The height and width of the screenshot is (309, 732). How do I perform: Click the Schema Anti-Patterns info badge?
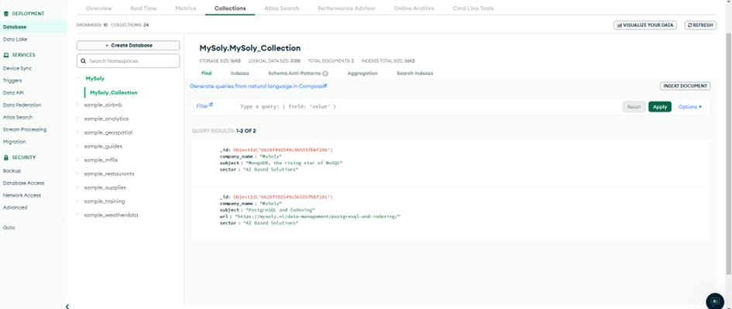(325, 74)
